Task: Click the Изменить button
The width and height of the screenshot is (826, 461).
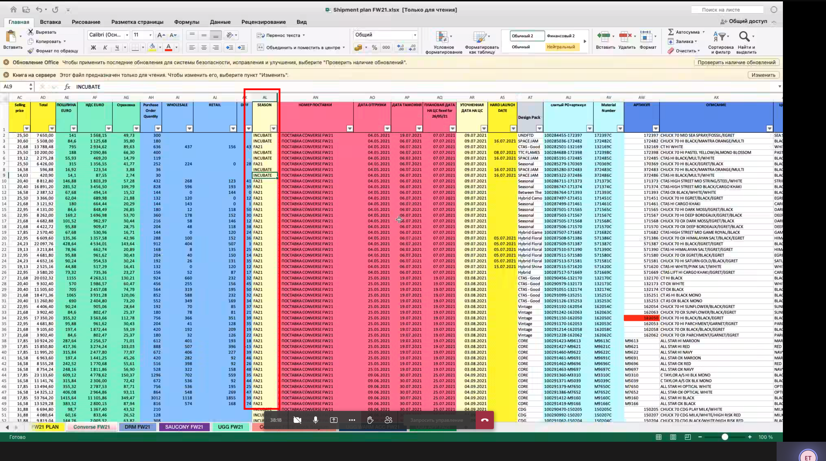Action: (763, 75)
